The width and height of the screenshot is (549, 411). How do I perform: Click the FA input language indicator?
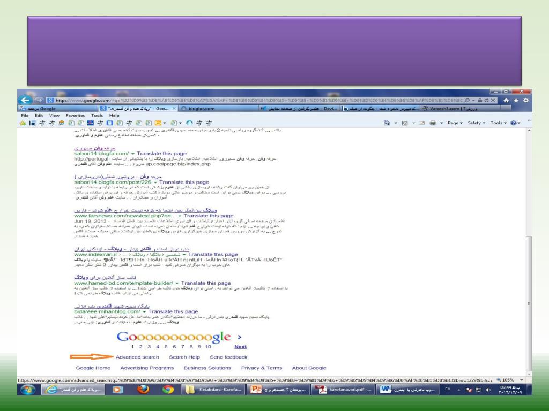tap(448, 389)
